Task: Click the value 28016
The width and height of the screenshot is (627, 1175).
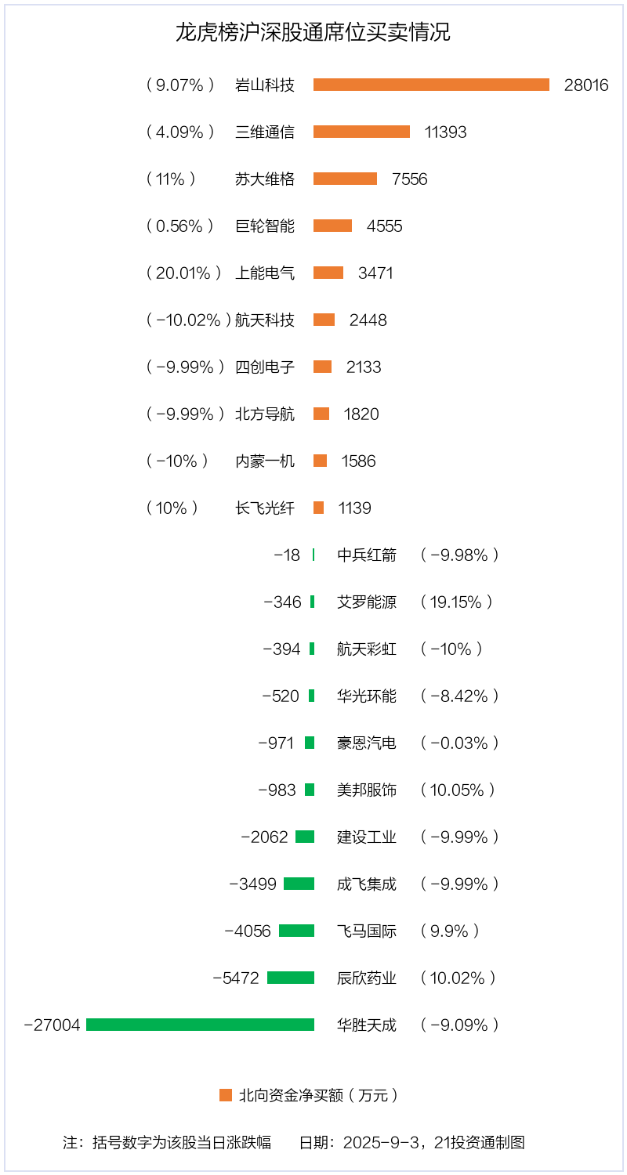Action: 586,85
